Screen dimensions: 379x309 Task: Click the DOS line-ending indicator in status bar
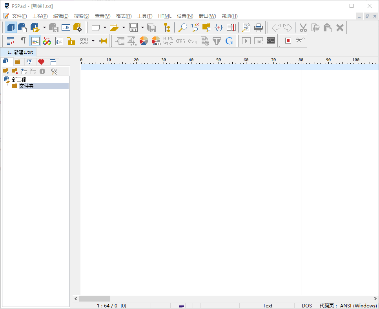307,305
